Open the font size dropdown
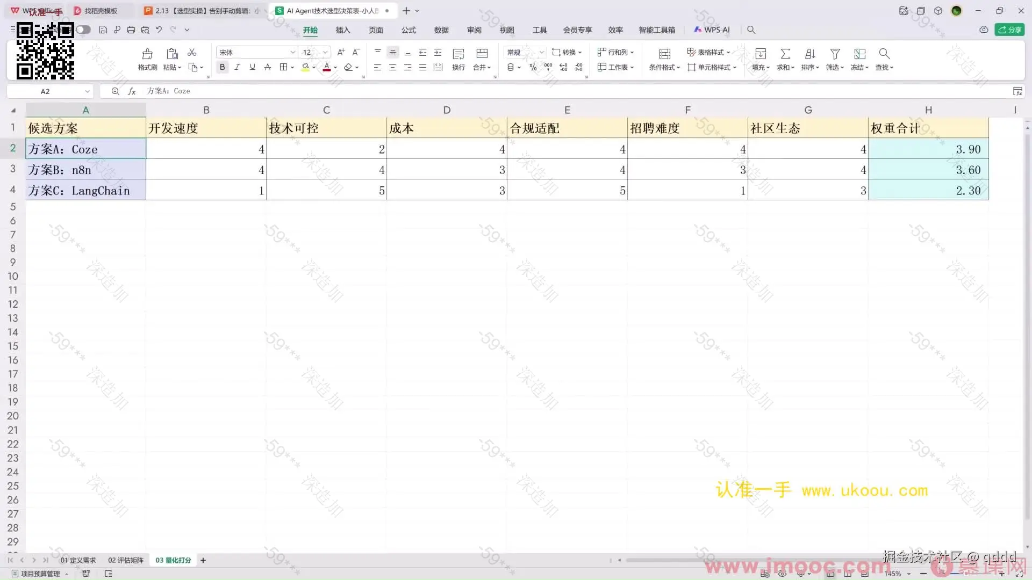1032x580 pixels. coord(325,52)
